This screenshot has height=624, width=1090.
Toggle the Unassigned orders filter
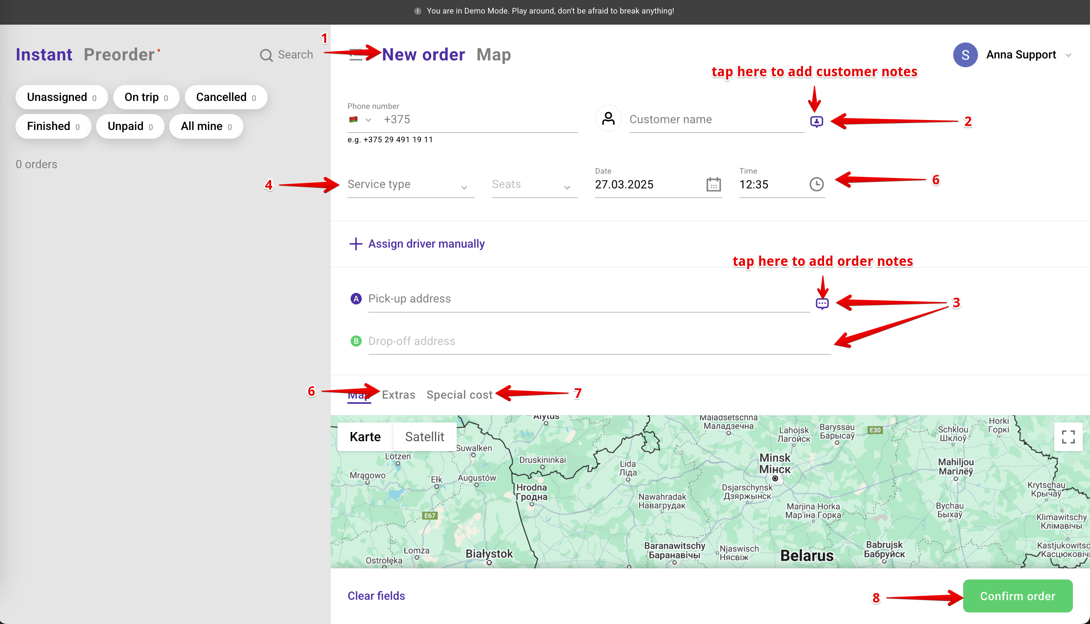click(61, 97)
